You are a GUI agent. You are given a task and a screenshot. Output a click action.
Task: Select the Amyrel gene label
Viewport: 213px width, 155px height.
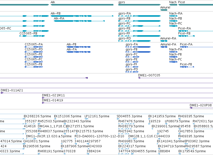coord(165,7)
